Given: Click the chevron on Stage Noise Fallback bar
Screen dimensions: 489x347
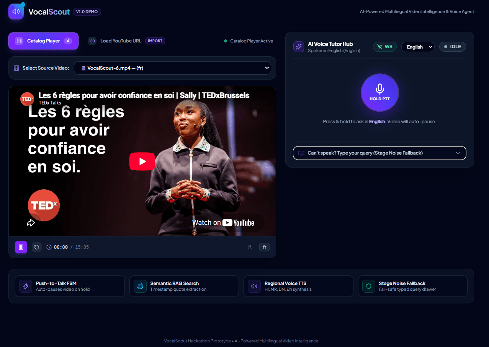Looking at the screenshot, I should [458, 153].
